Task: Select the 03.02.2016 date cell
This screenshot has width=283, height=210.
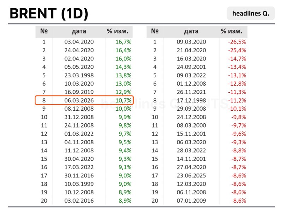Action: pos(79,200)
